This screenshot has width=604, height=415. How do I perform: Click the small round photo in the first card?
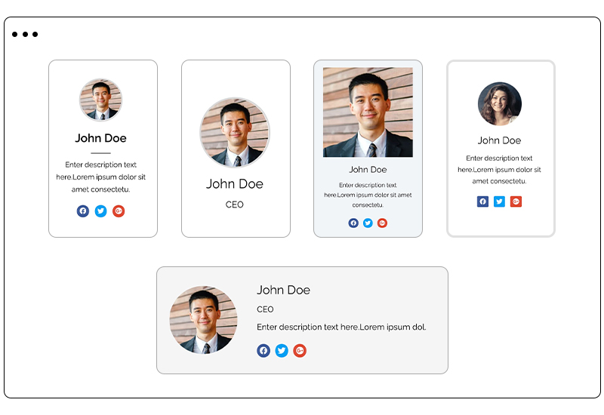coord(101,100)
